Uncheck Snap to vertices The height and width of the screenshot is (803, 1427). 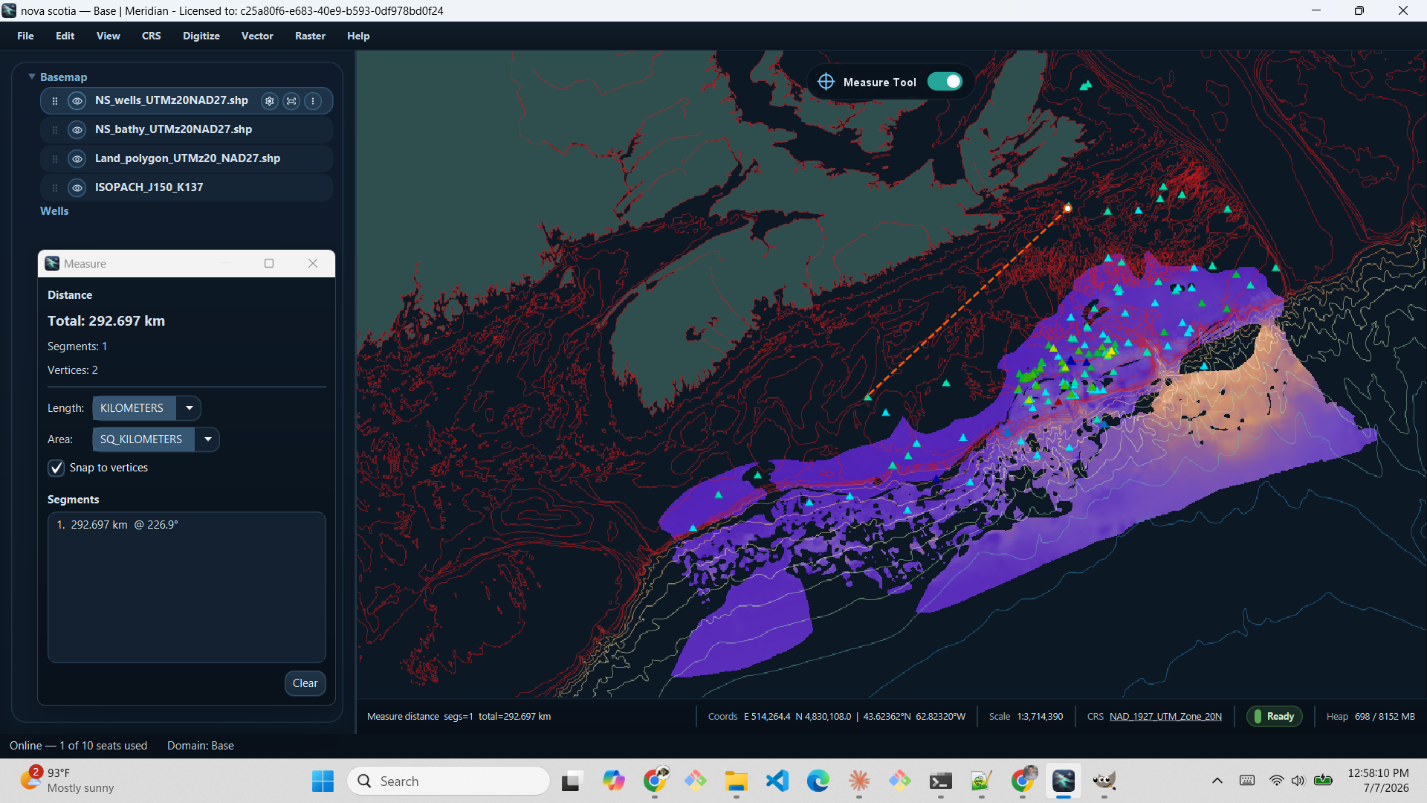pyautogui.click(x=56, y=468)
